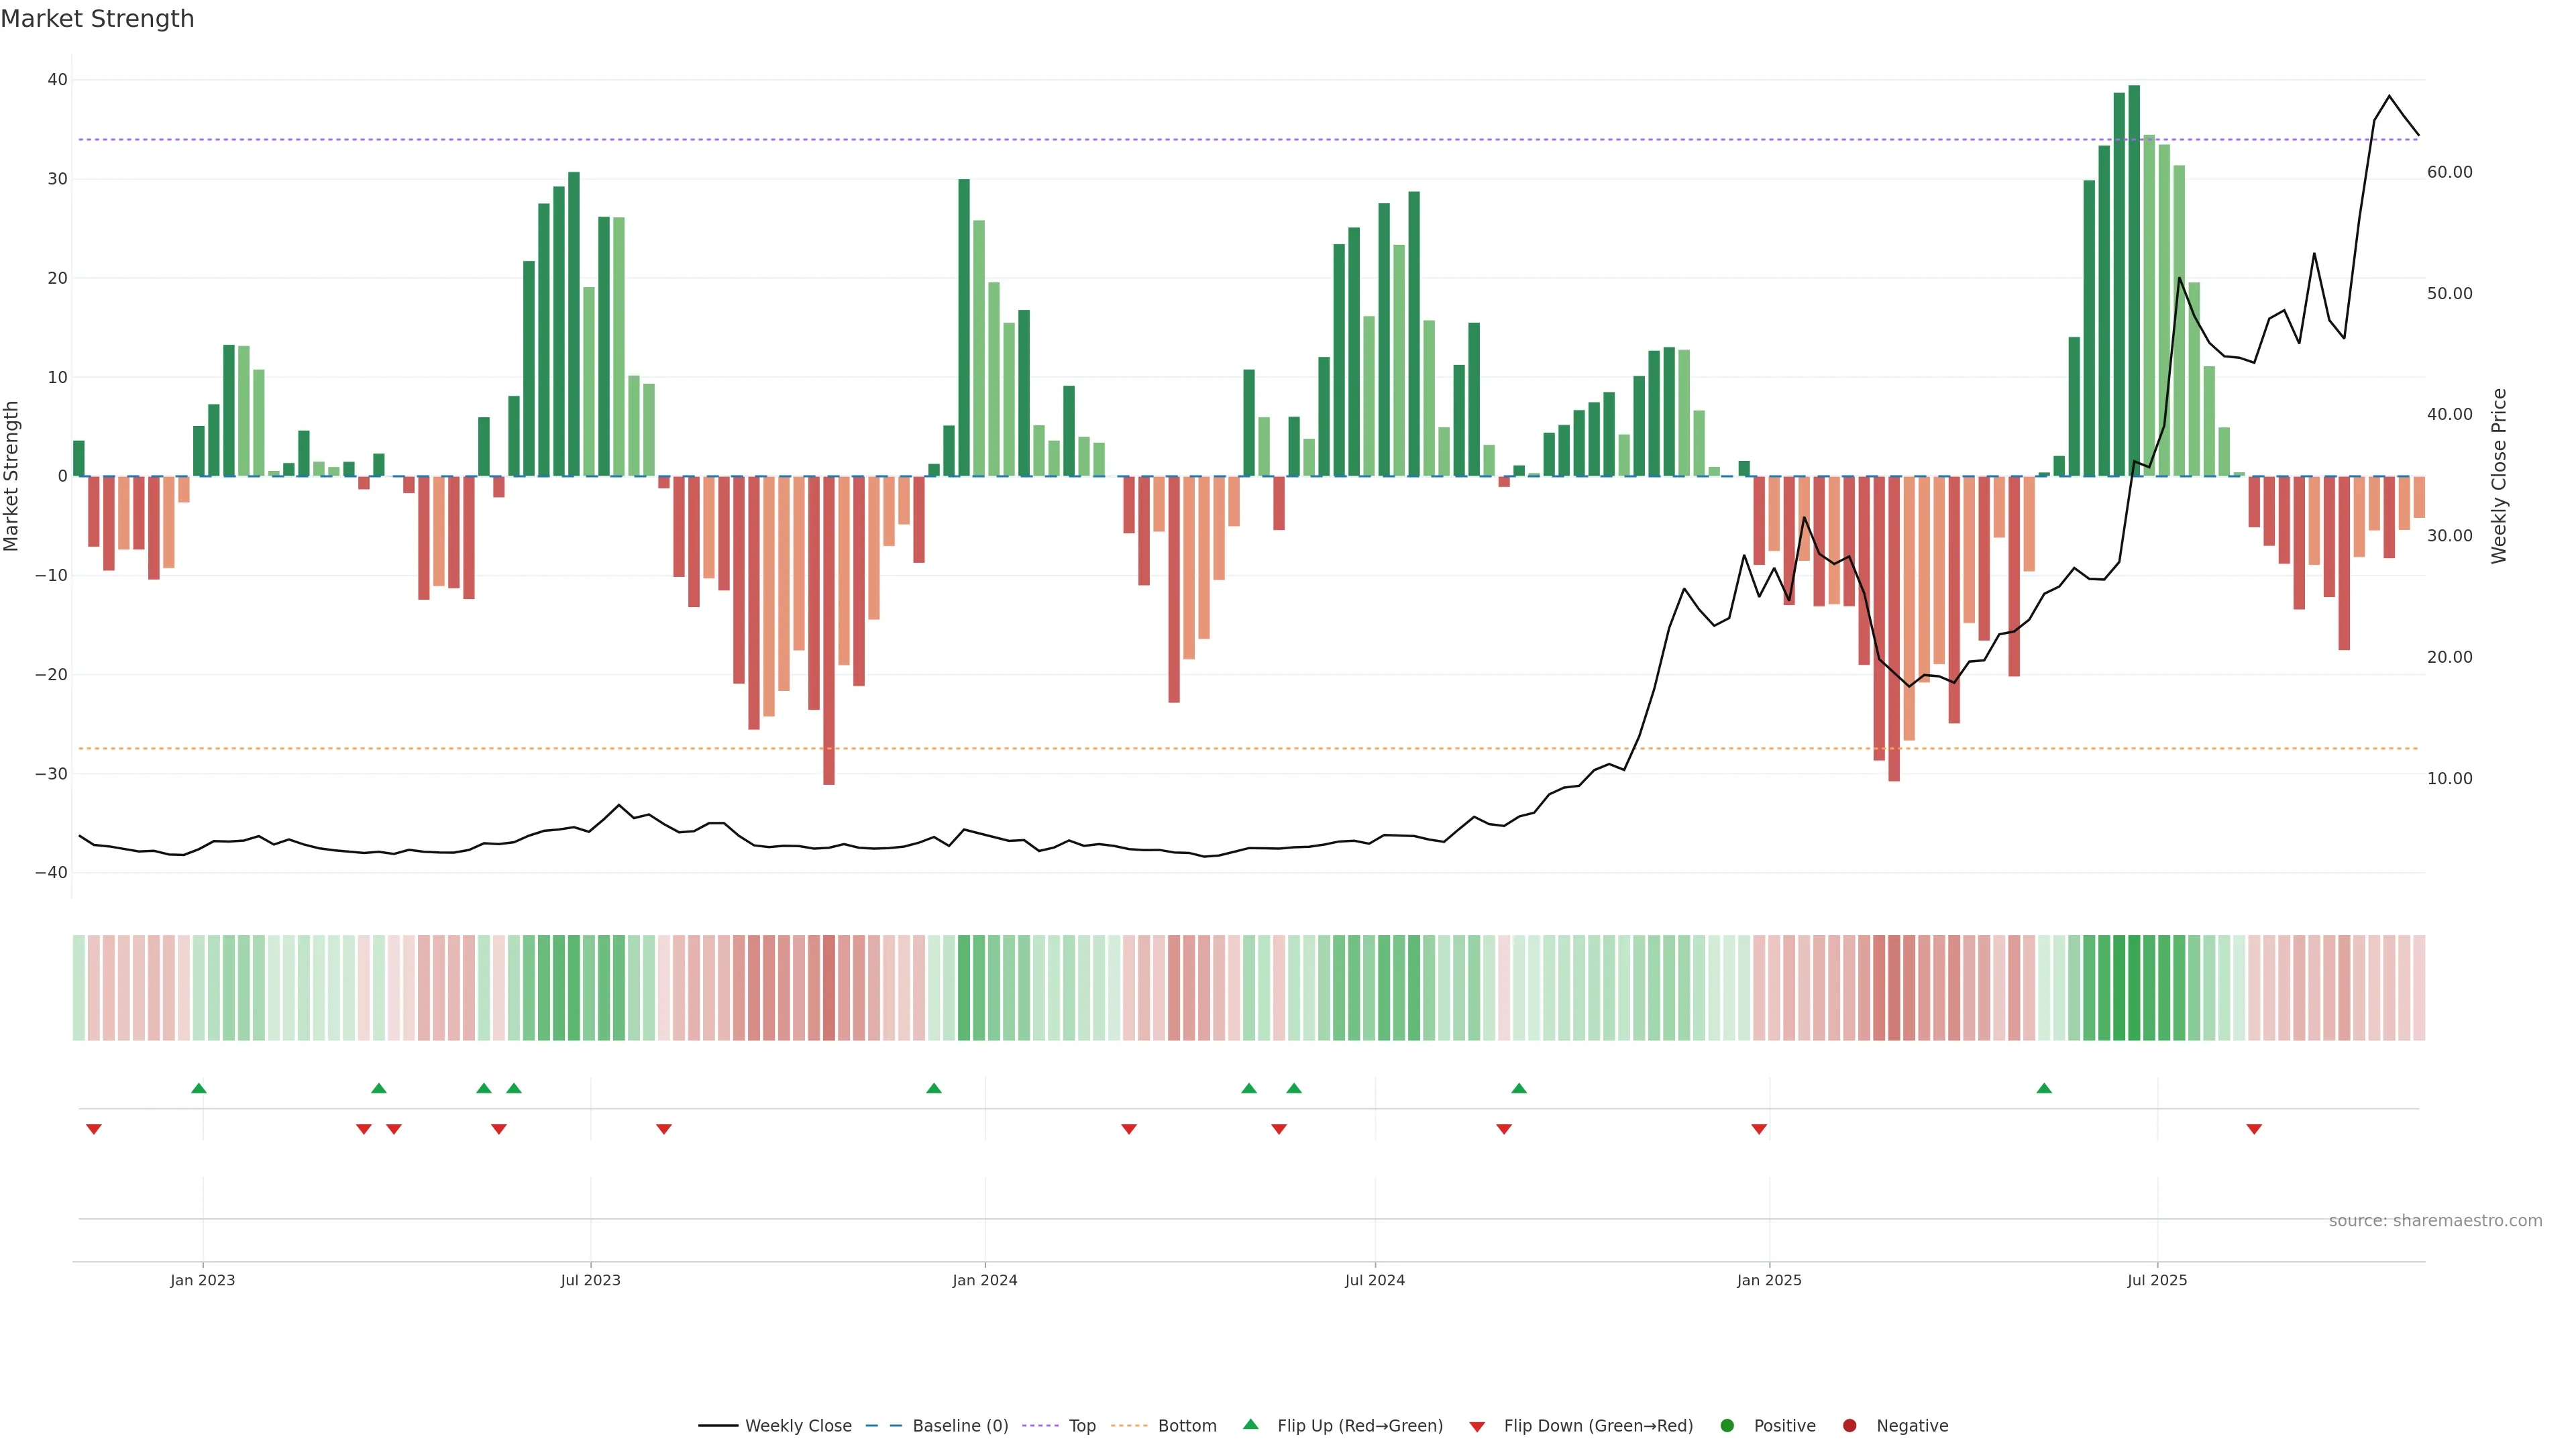This screenshot has height=1449, width=2576.
Task: Click the Jan 2024 x-axis label
Action: [984, 1280]
